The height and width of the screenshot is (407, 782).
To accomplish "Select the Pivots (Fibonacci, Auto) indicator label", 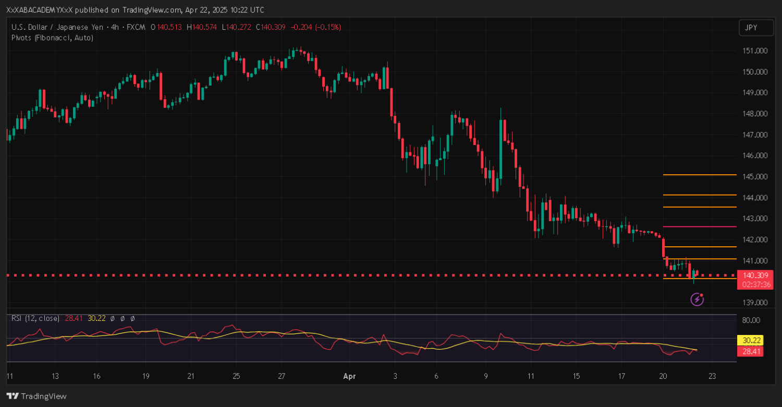I will pyautogui.click(x=52, y=38).
